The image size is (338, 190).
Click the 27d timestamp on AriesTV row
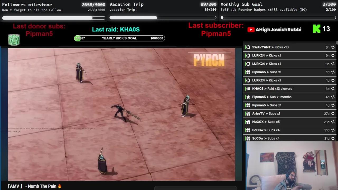tap(327, 113)
